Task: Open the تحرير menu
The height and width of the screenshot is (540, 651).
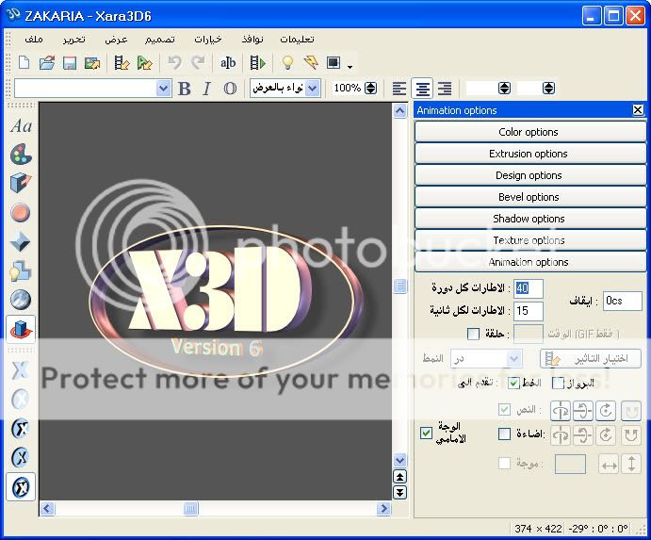Action: [73, 39]
